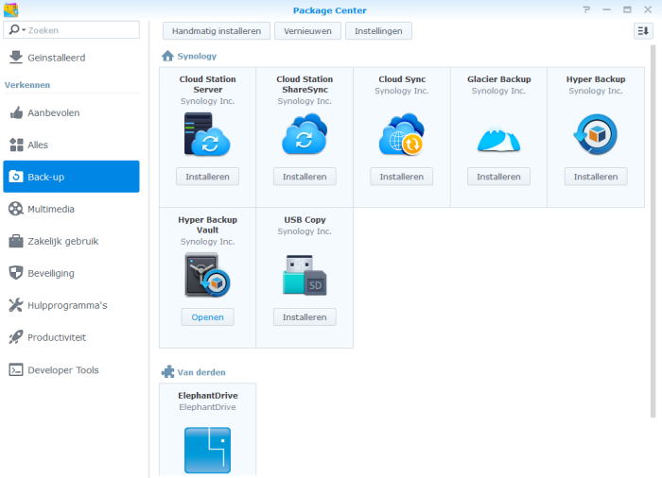
Task: Click the Hyper Backup Vault safe icon
Action: [207, 275]
